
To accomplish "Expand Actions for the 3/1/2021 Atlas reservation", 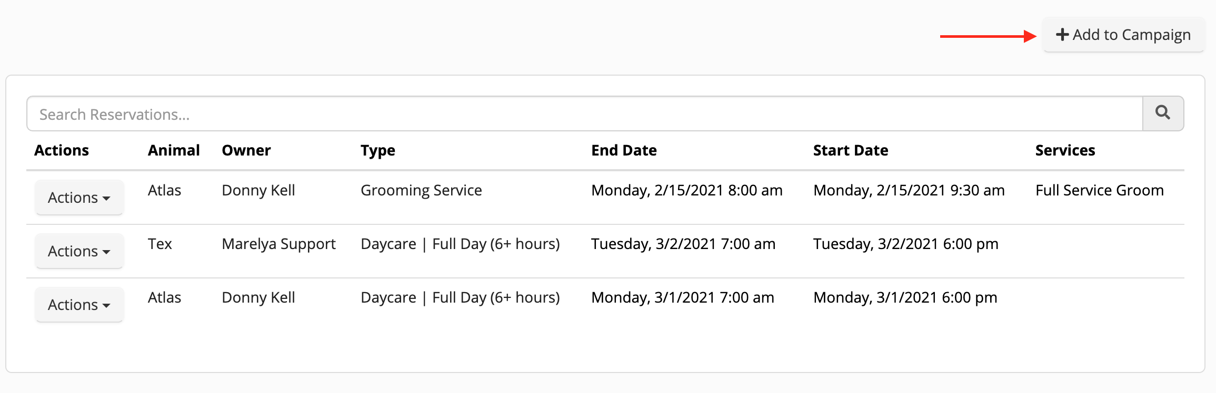I will (79, 304).
